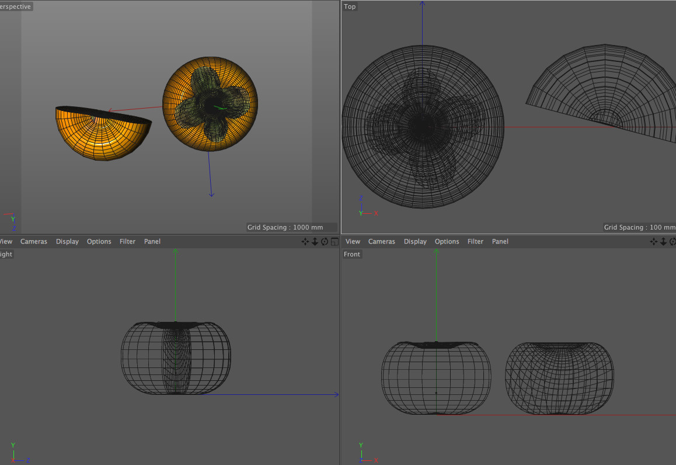Open the Cameras menu of the Right viewport
This screenshot has height=465, width=676.
pyautogui.click(x=34, y=242)
